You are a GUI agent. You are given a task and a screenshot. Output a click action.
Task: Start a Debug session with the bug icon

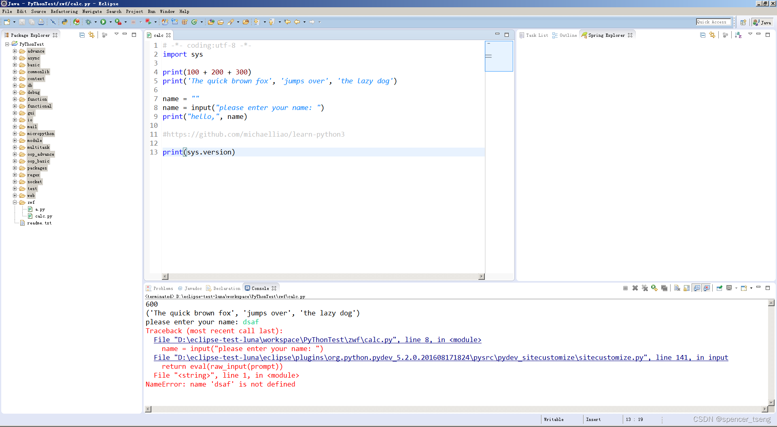(88, 22)
